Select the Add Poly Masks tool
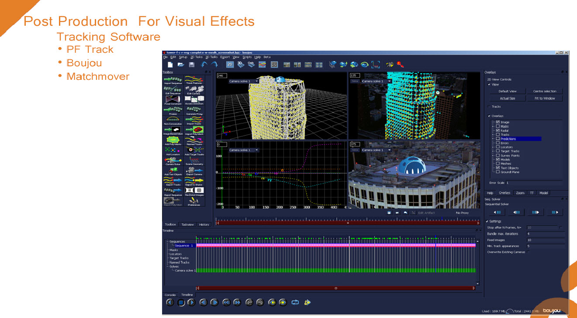 (x=173, y=140)
